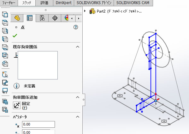Open the SOLIDWORKS CAM tab
The height and width of the screenshot is (134, 189).
[x=133, y=3]
